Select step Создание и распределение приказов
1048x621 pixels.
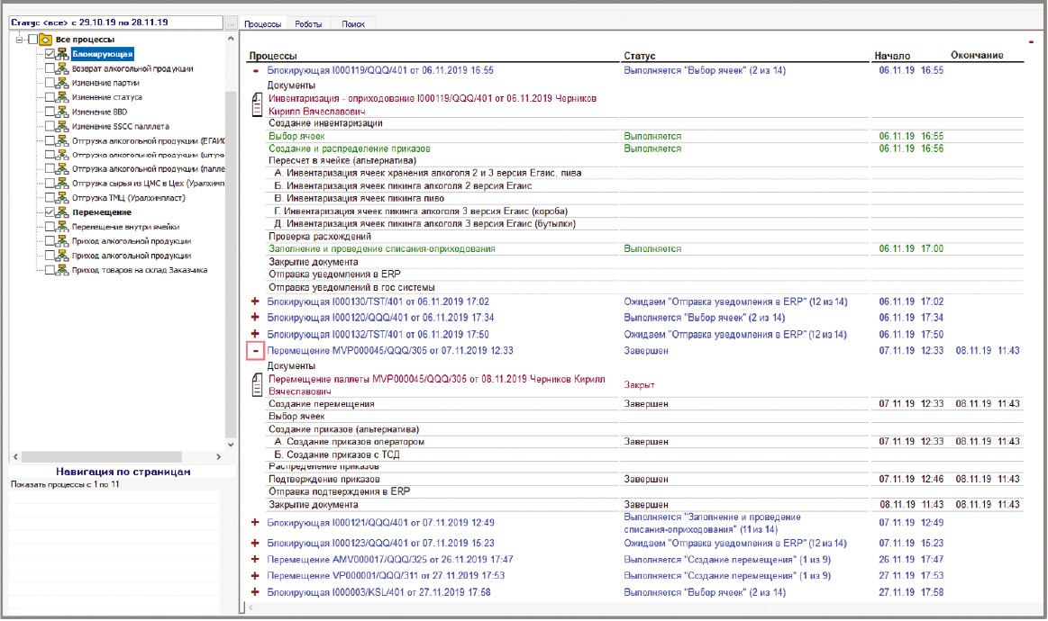point(350,148)
